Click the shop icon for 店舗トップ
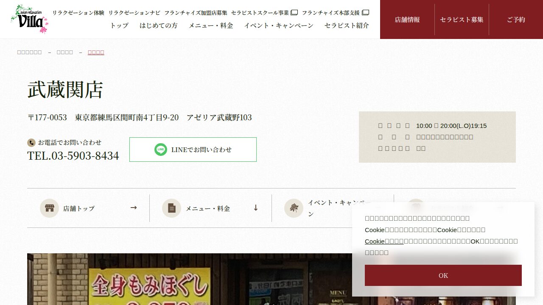Viewport: 543px width, 305px height. click(50, 208)
